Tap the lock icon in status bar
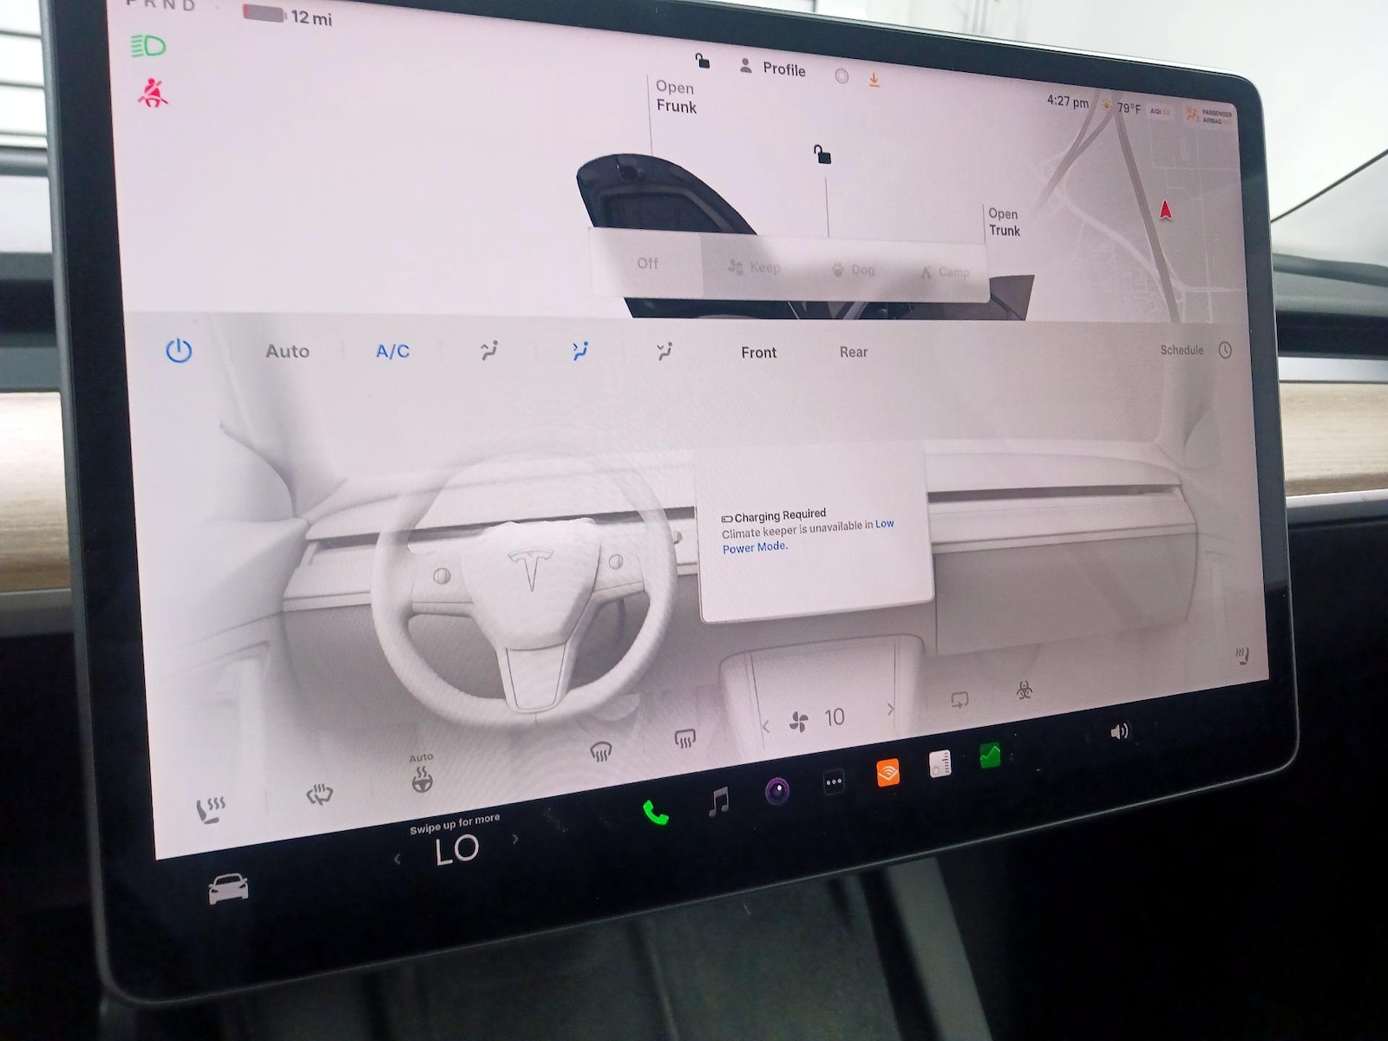This screenshot has width=1388, height=1041. click(703, 61)
